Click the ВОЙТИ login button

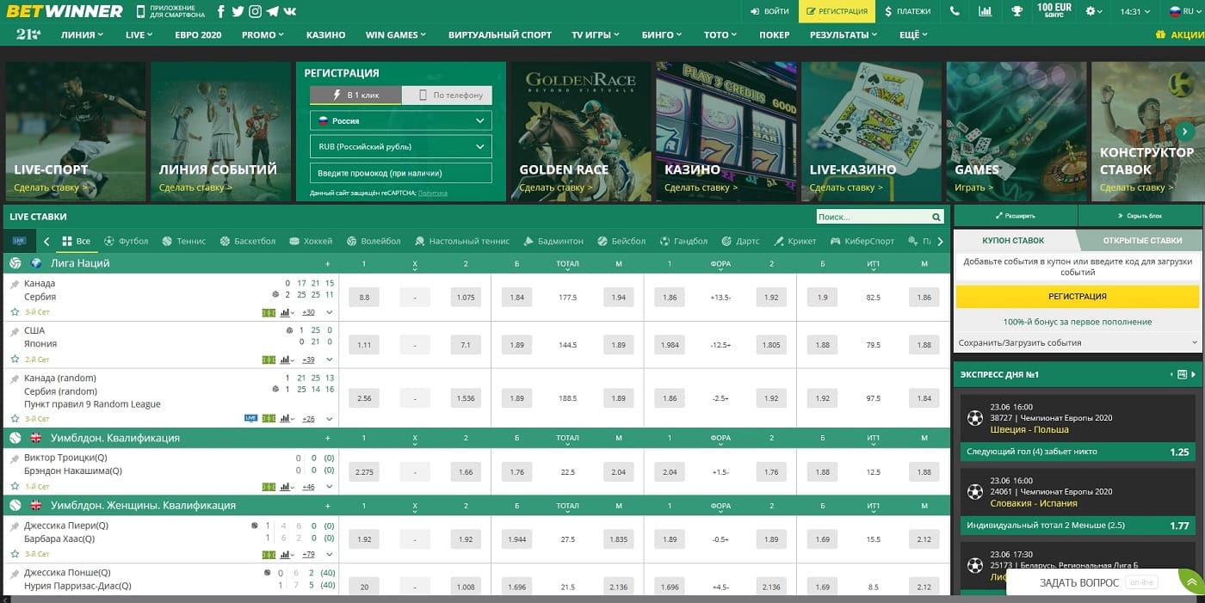click(x=769, y=11)
